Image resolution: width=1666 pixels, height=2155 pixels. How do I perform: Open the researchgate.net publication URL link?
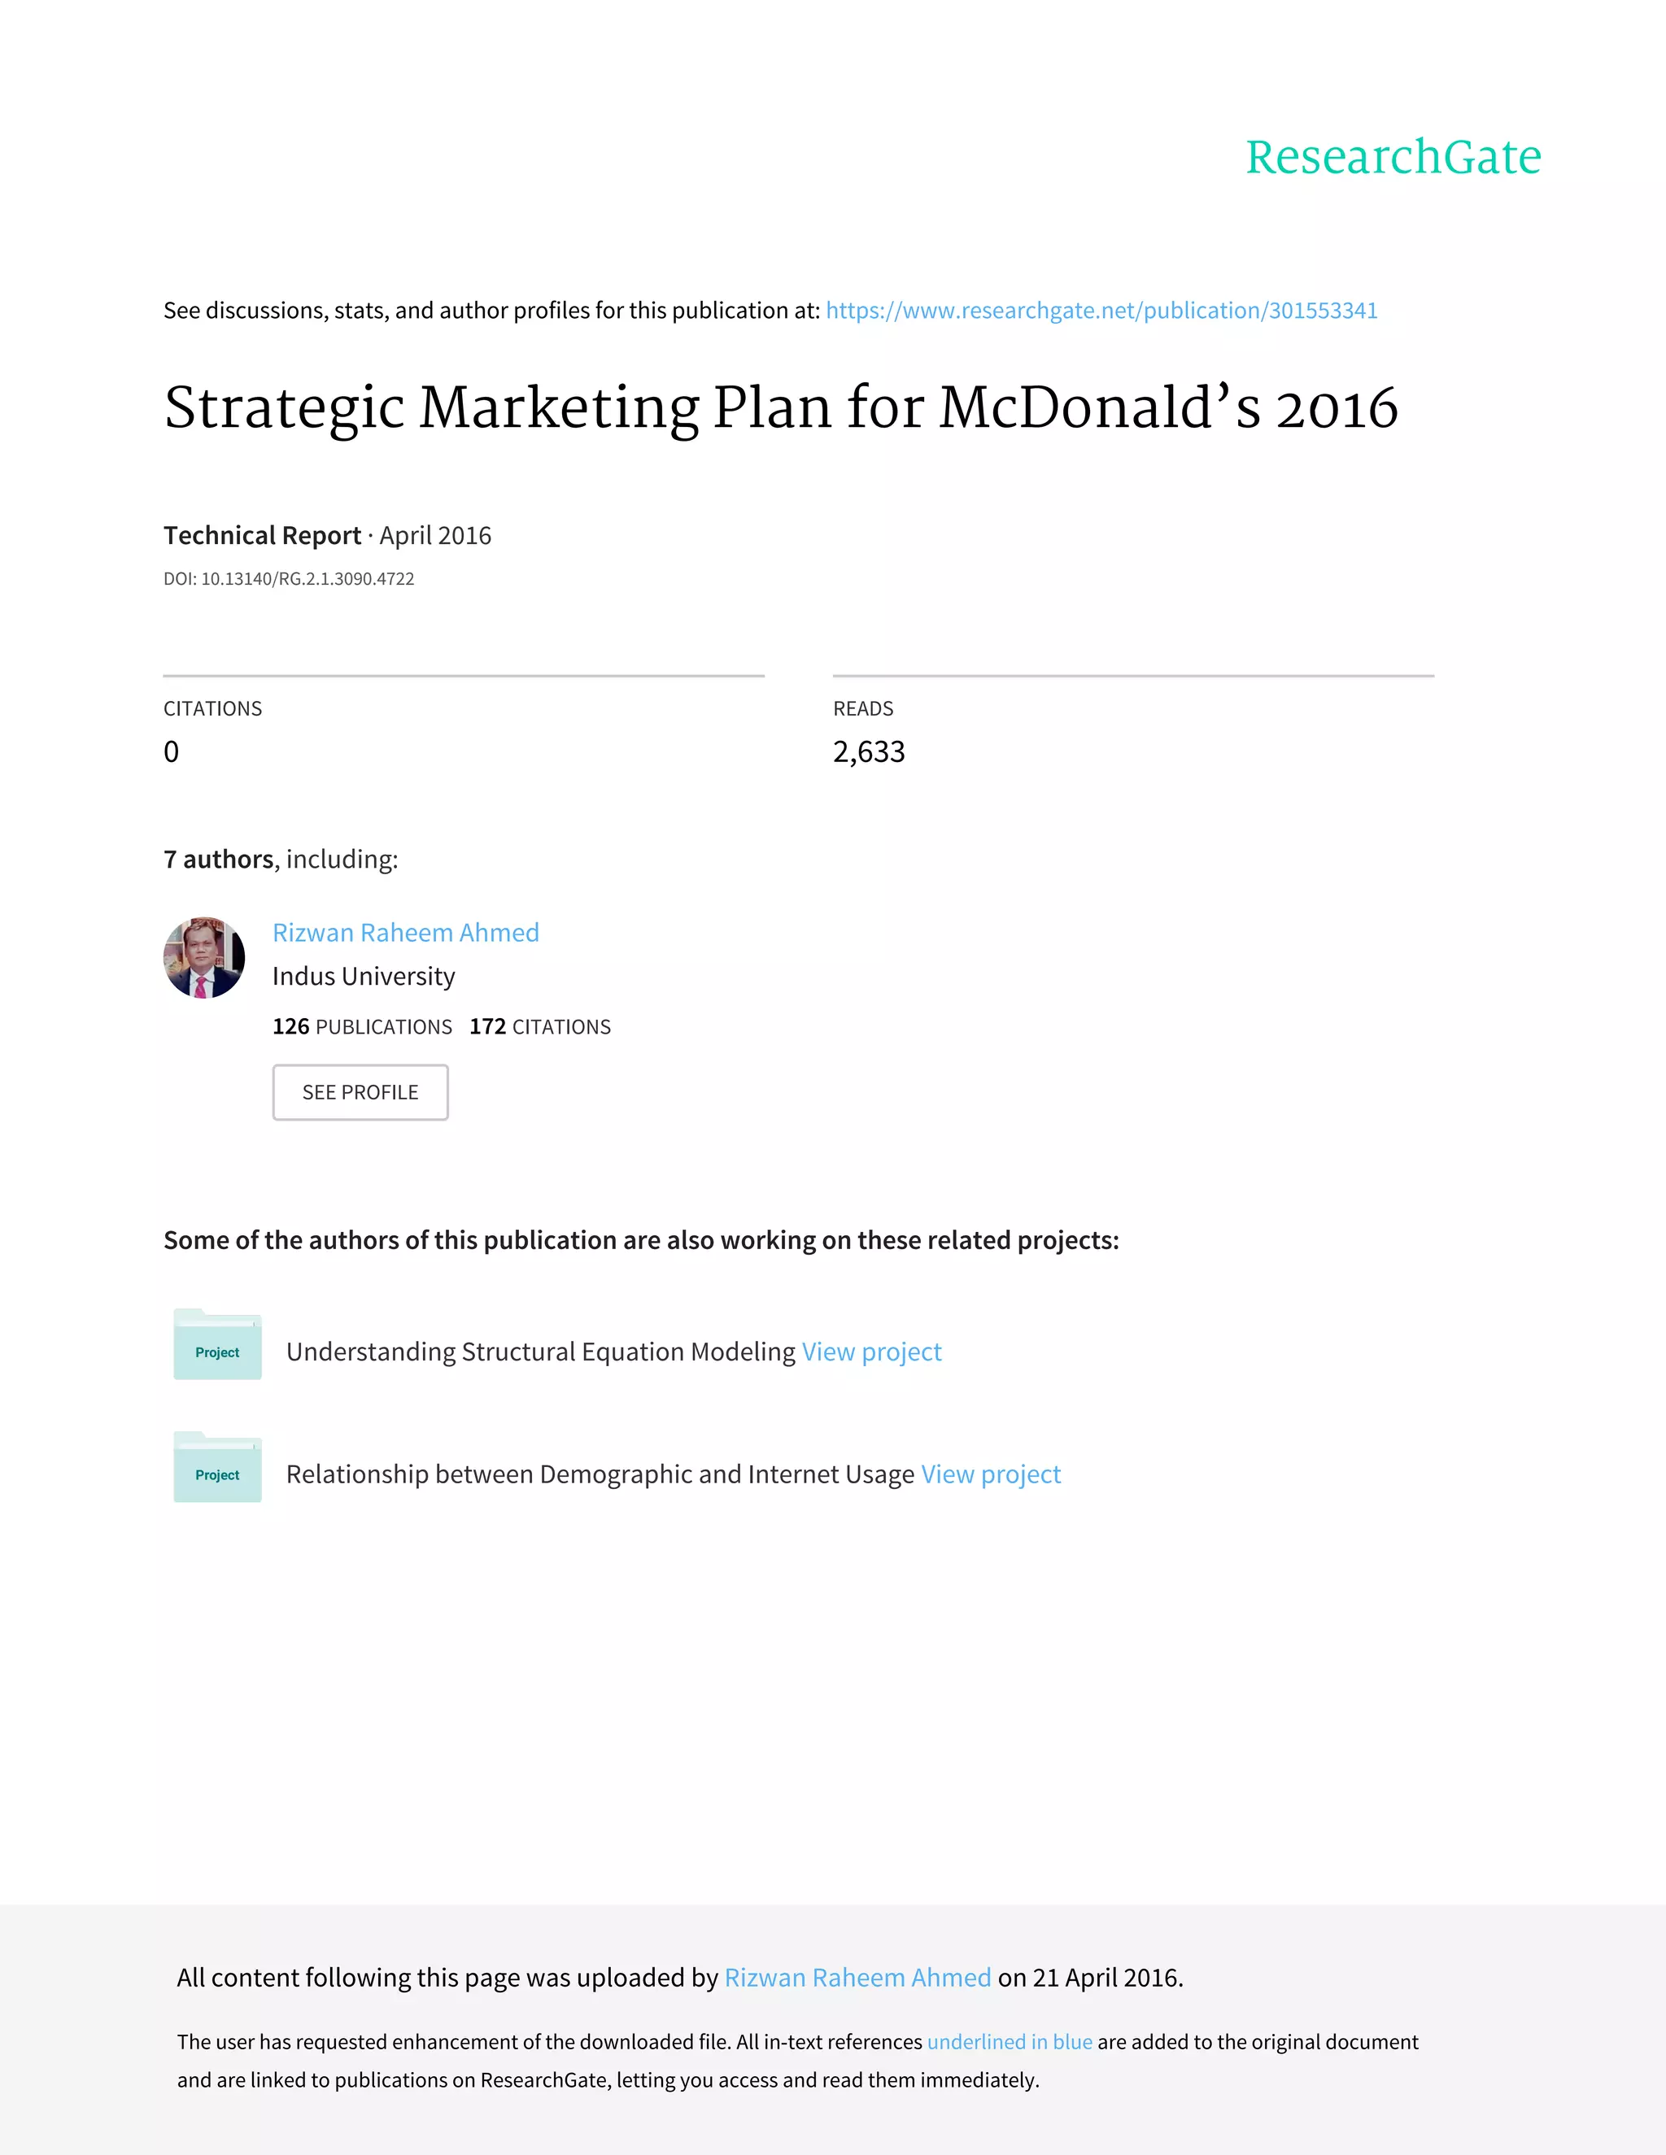tap(1101, 311)
